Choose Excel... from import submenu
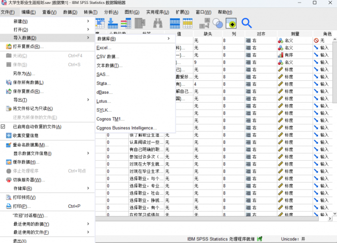The height and width of the screenshot is (243, 337). 135,48
